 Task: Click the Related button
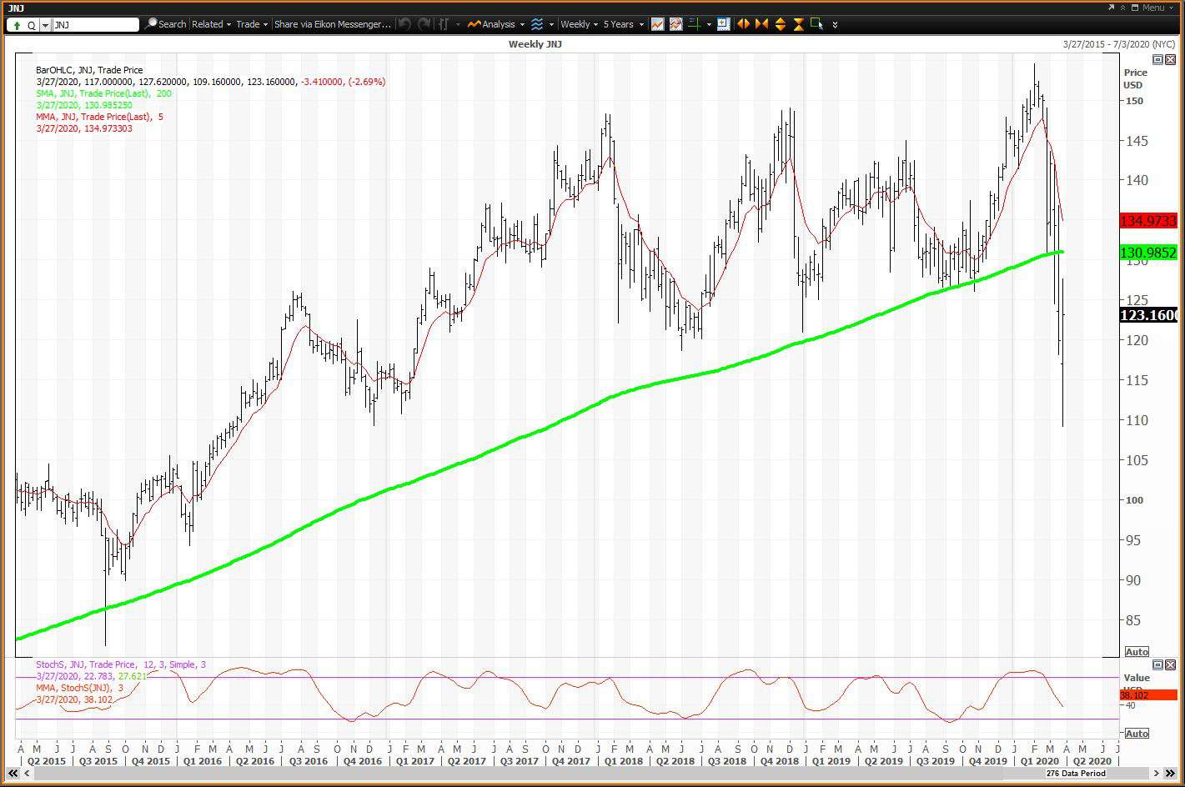click(208, 24)
